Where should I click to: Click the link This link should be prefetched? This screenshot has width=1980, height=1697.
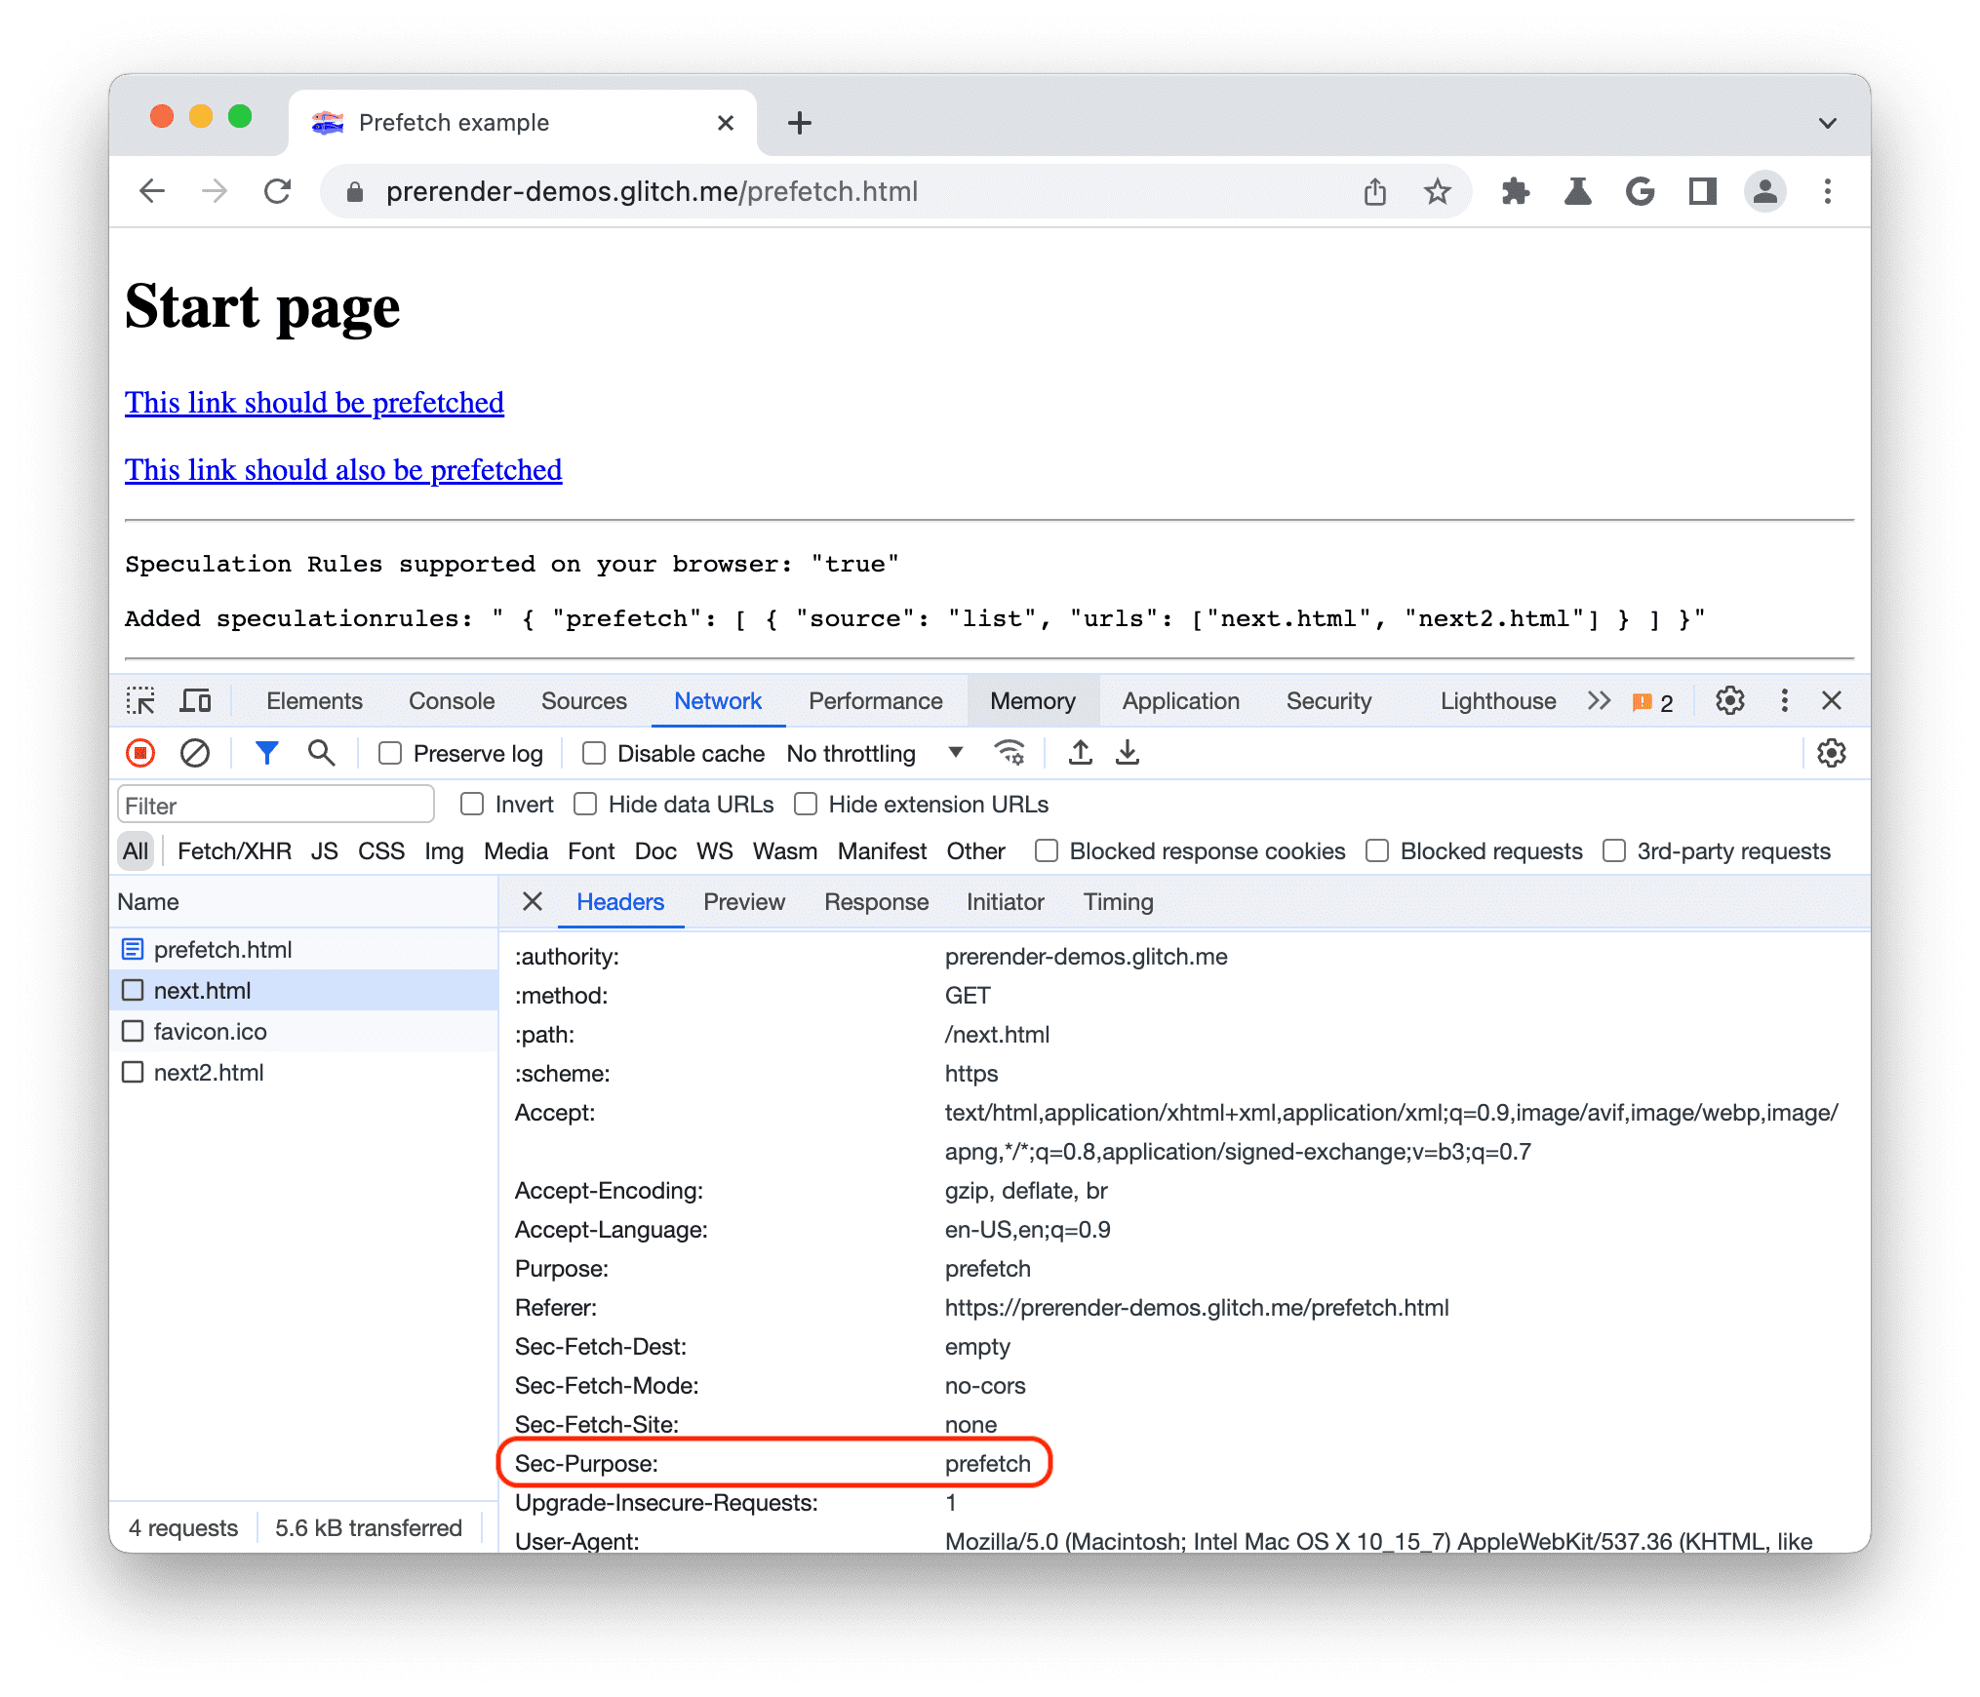click(x=315, y=401)
